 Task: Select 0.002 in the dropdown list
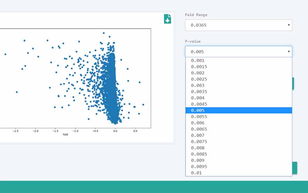click(238, 73)
